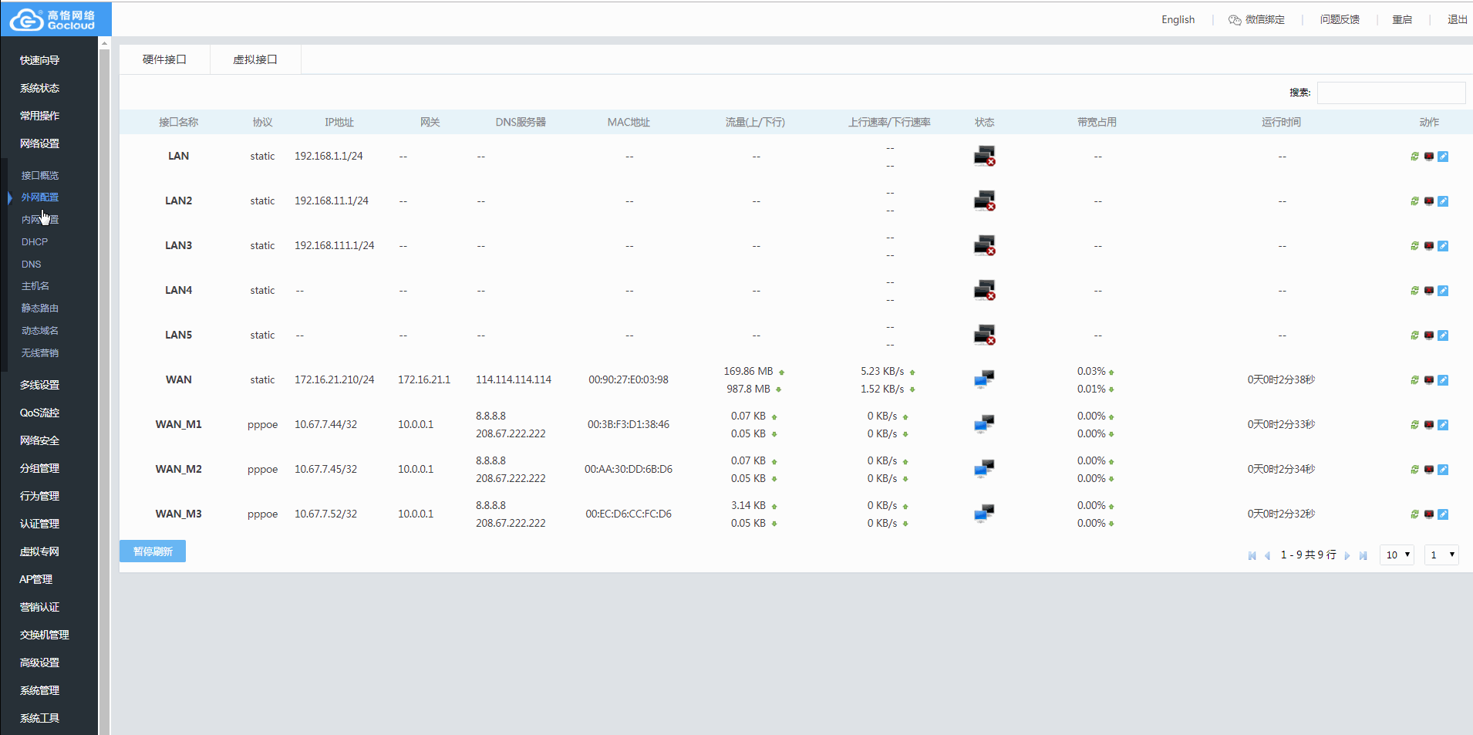Edit the LAN2 interface
This screenshot has height=735, width=1473.
[x=1443, y=201]
